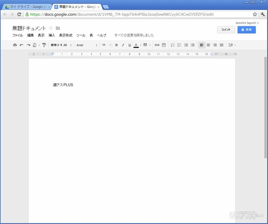Open the ファイル menu

17,35
